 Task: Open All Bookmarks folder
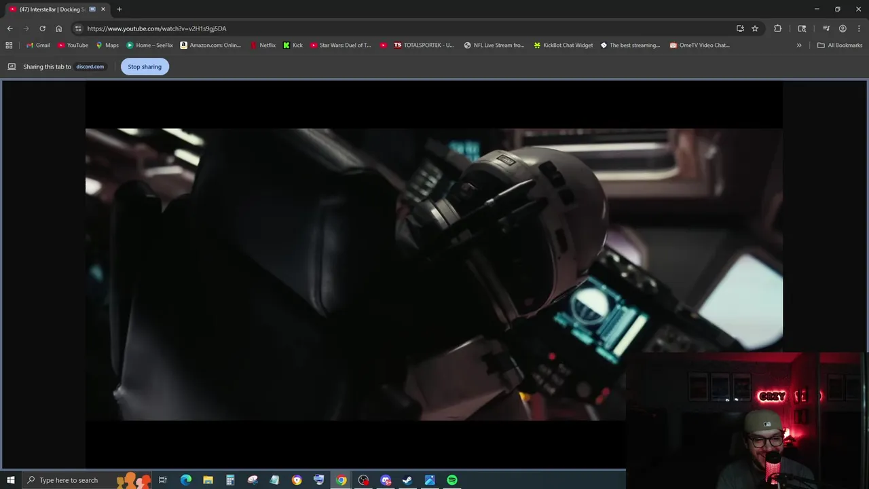pos(840,46)
